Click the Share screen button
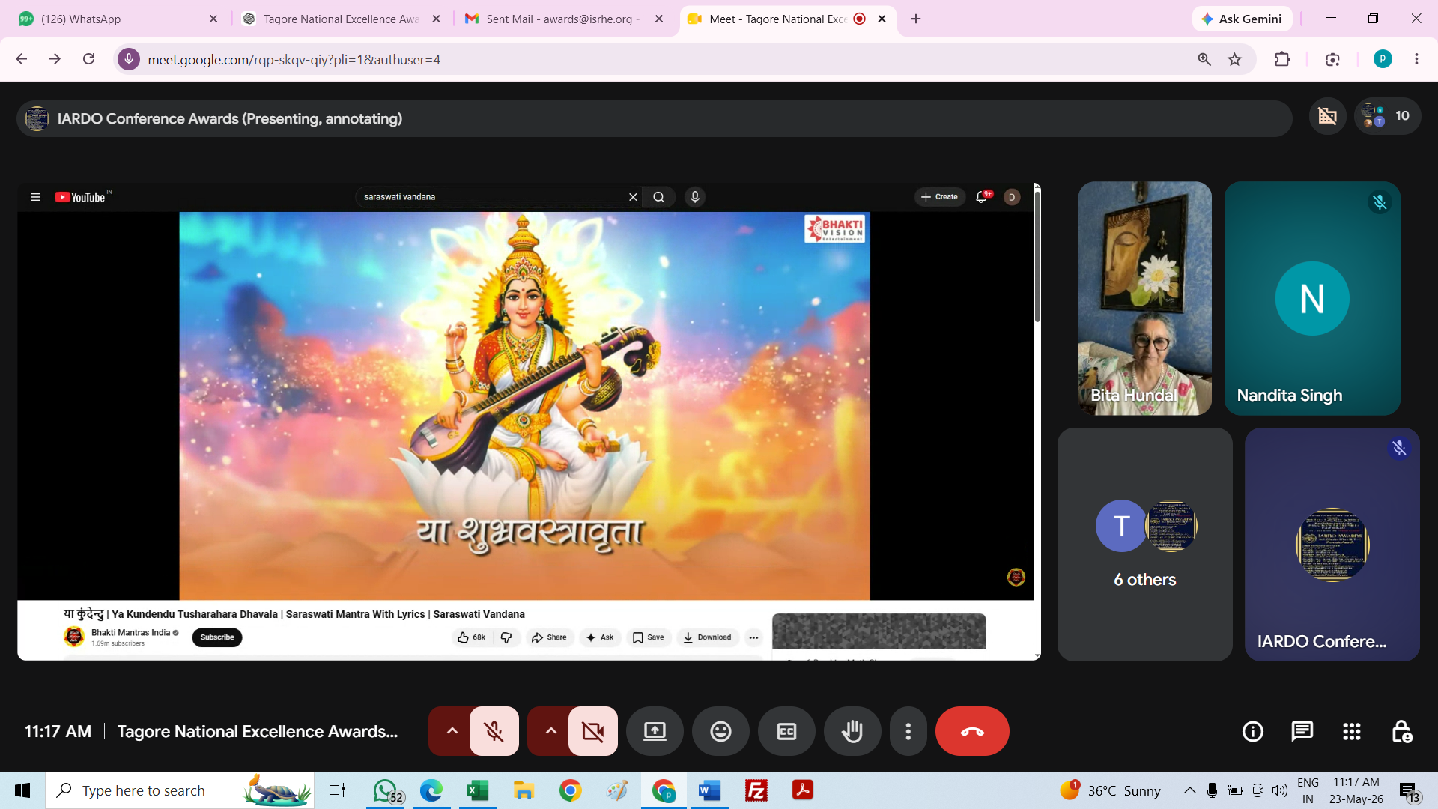 (655, 731)
